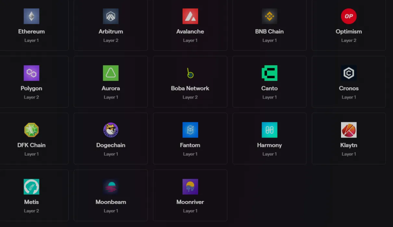Pick the Dogechain shiba dog icon
This screenshot has height=227, width=393.
click(111, 130)
